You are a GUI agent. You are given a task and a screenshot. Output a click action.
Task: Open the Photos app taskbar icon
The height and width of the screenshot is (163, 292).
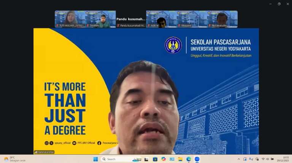click(172, 159)
